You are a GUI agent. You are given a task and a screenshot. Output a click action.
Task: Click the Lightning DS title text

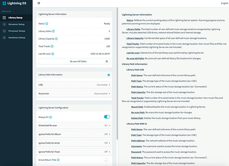17,3
